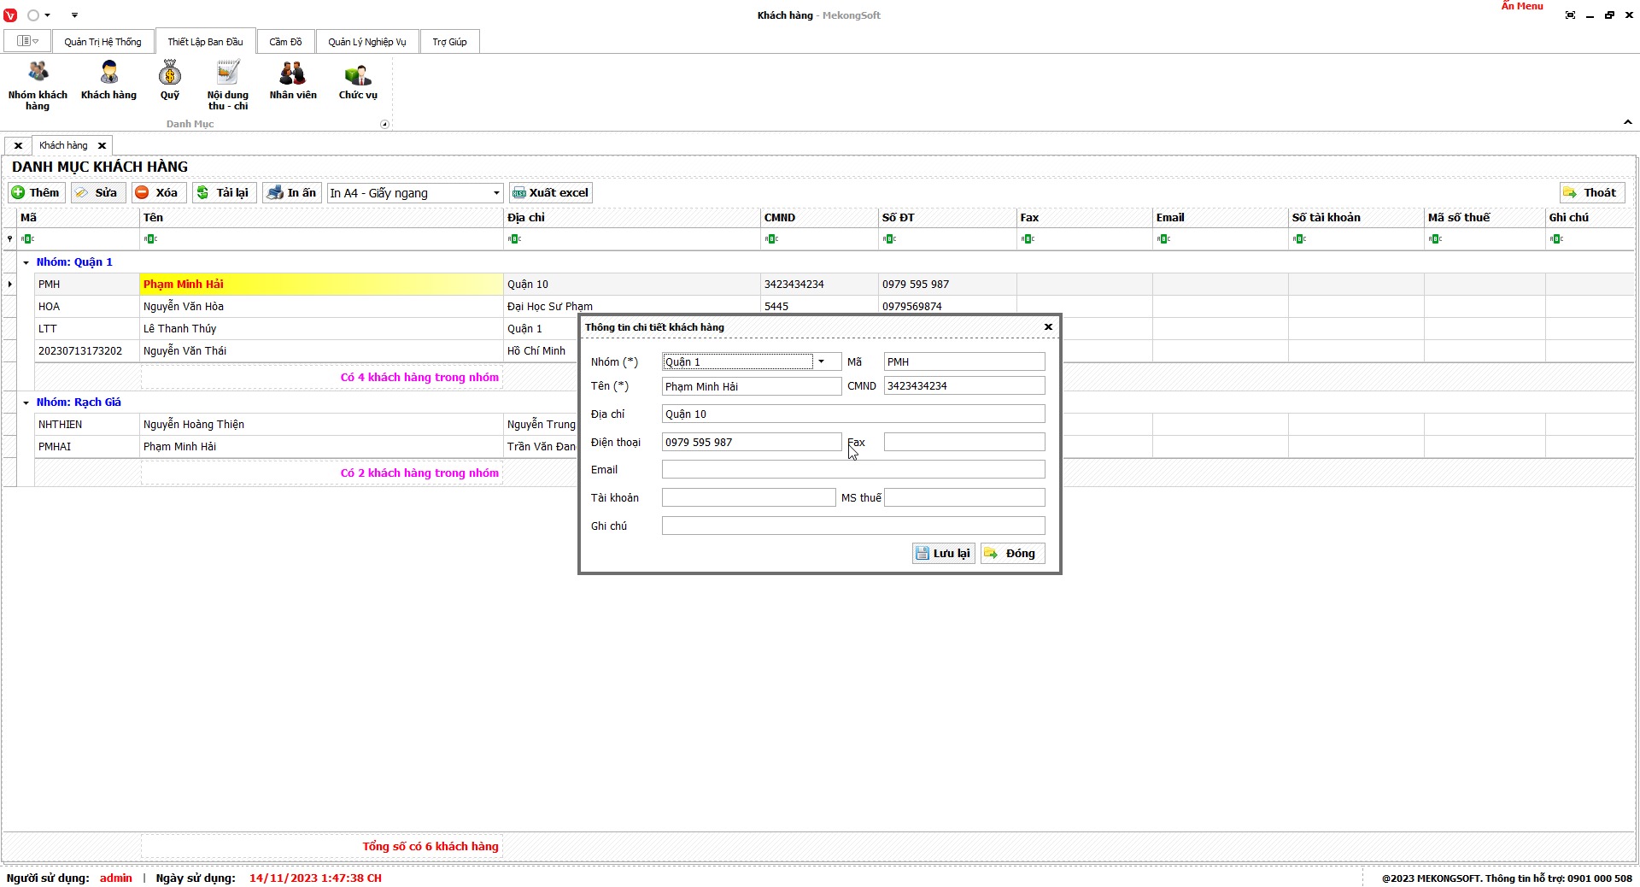
Task: Open the paper format dropdown In A4
Action: tap(496, 193)
